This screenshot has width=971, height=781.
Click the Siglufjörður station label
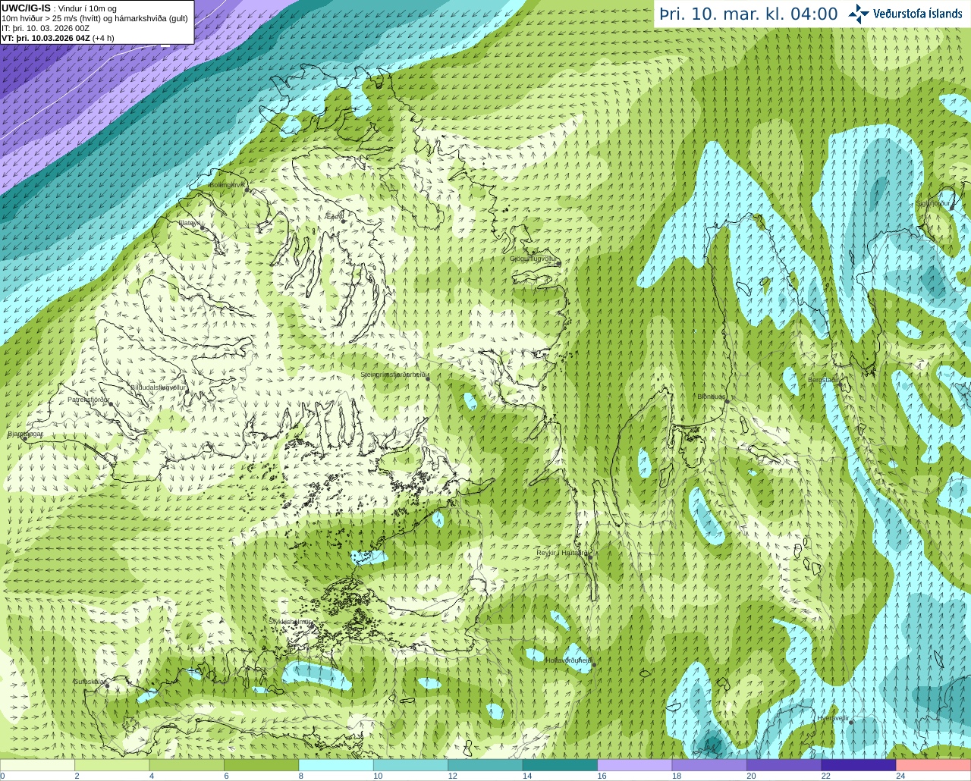click(x=933, y=203)
